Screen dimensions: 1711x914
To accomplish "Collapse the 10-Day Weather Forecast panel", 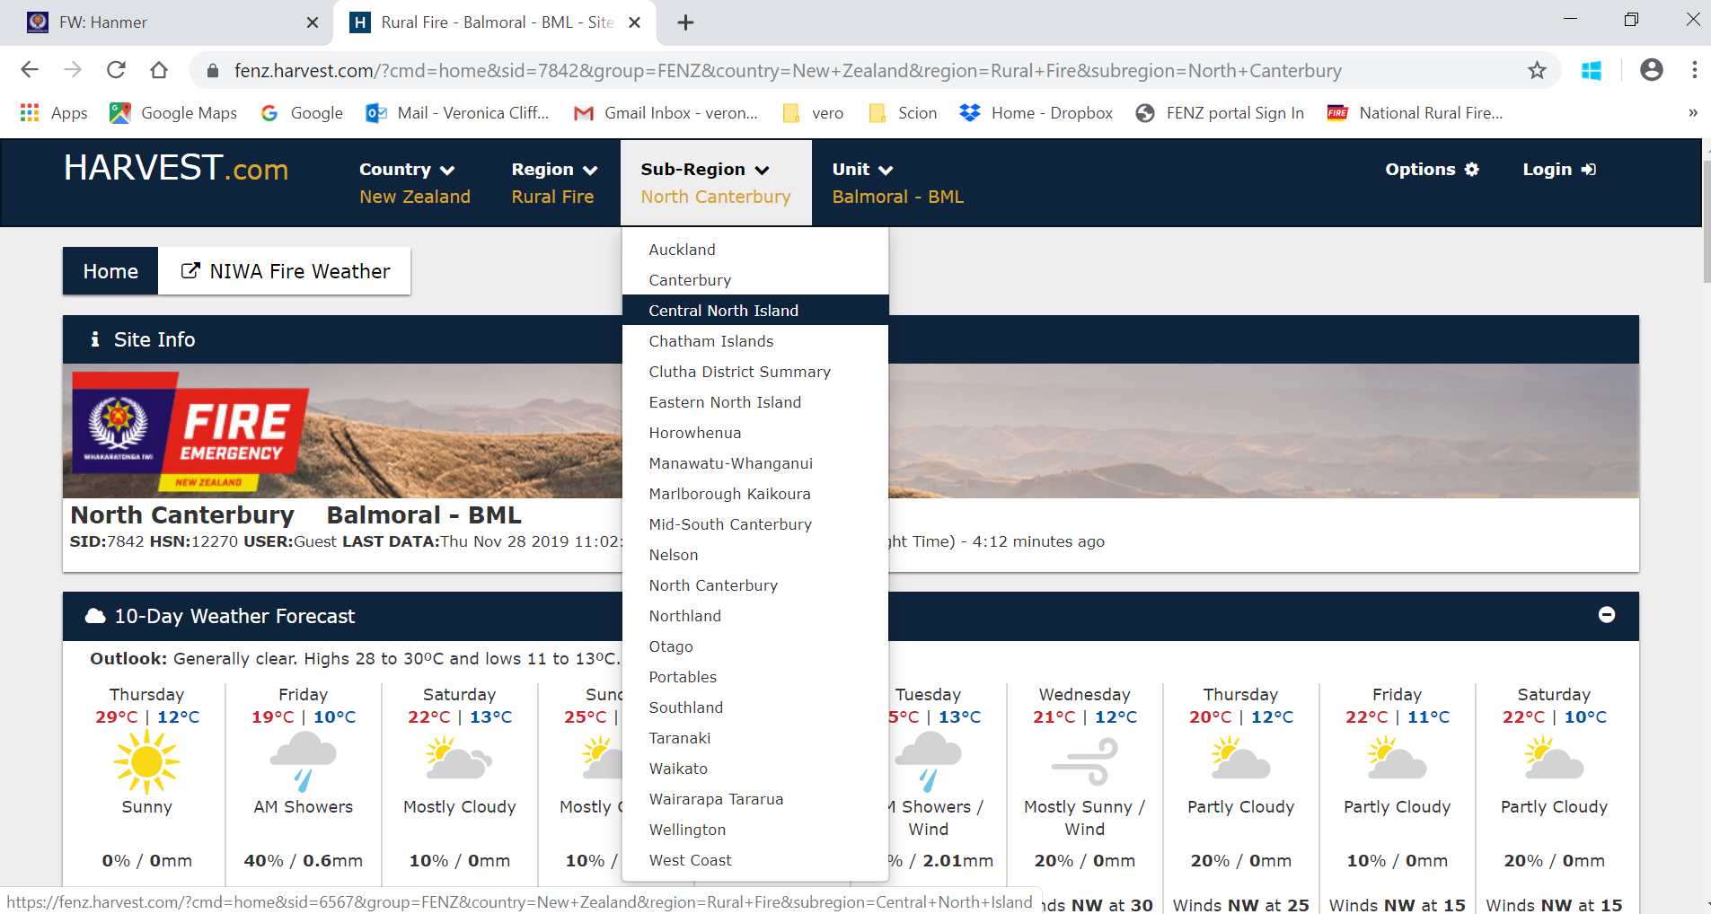I will 1607,615.
